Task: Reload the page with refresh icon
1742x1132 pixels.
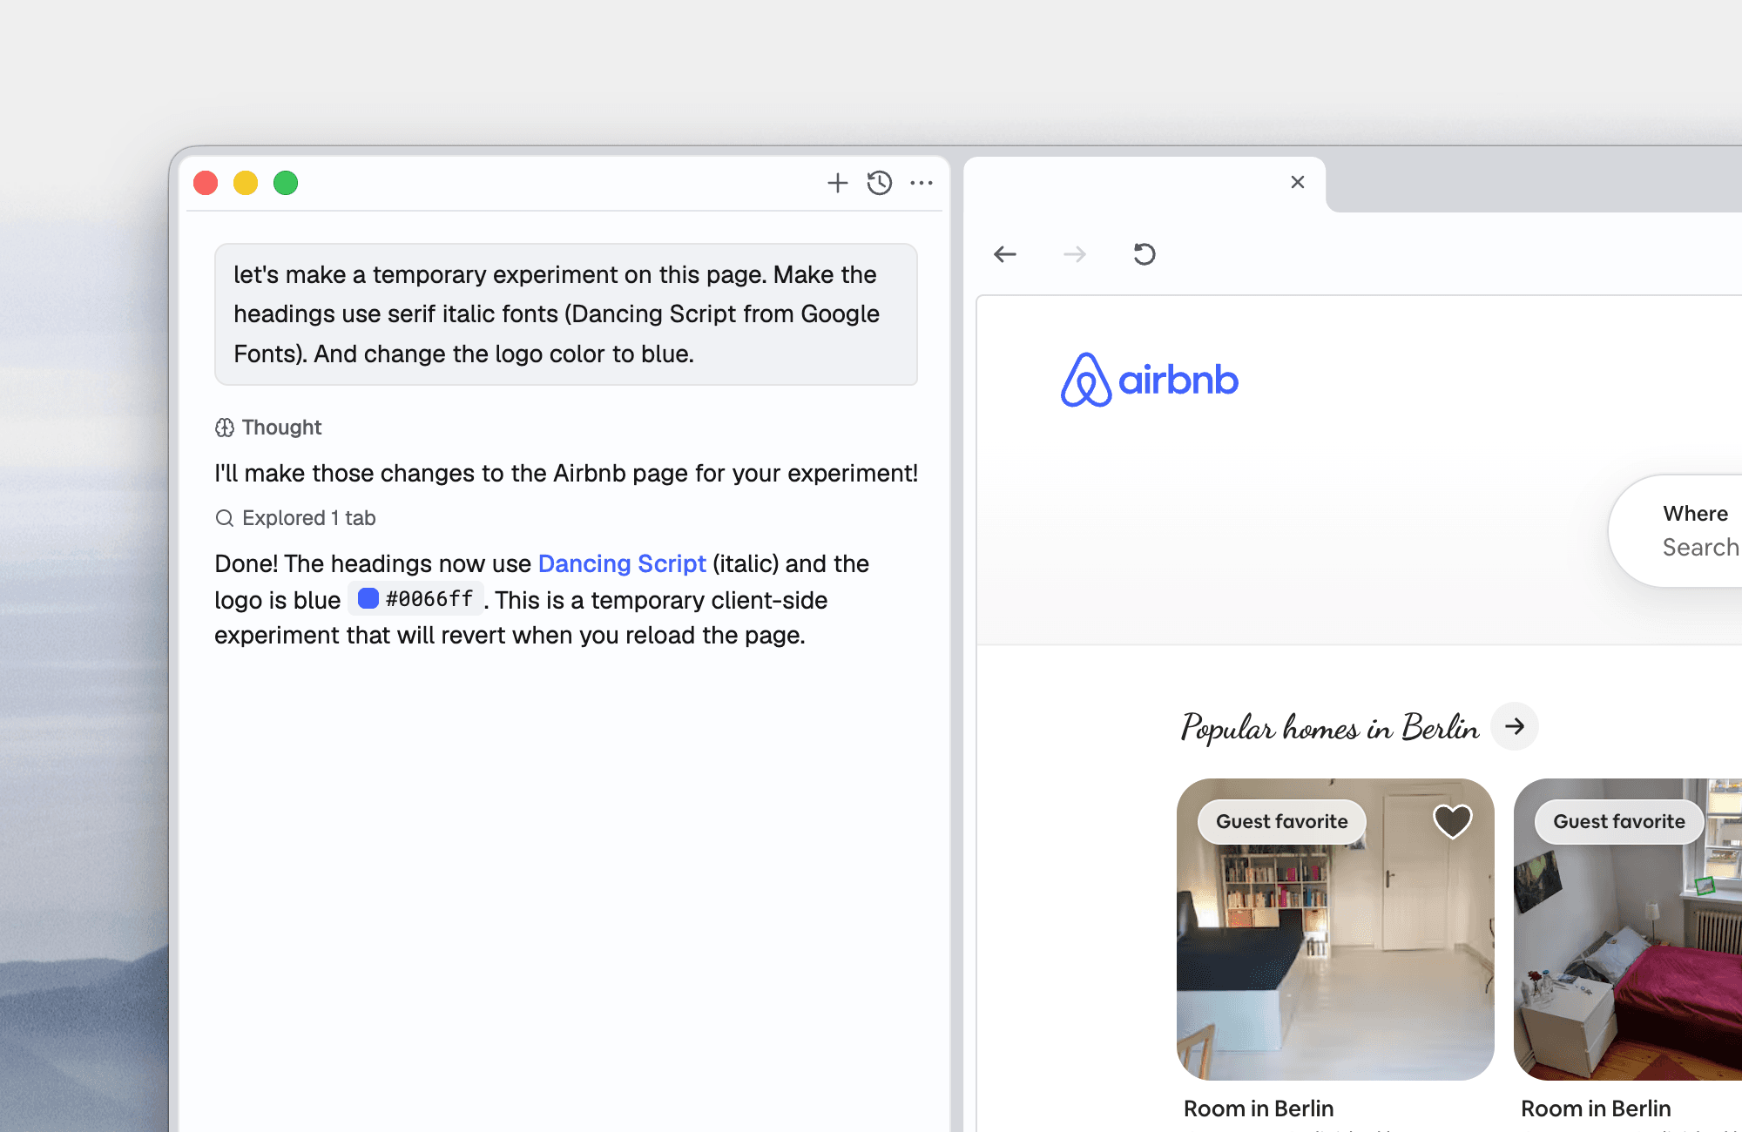Action: pyautogui.click(x=1144, y=254)
